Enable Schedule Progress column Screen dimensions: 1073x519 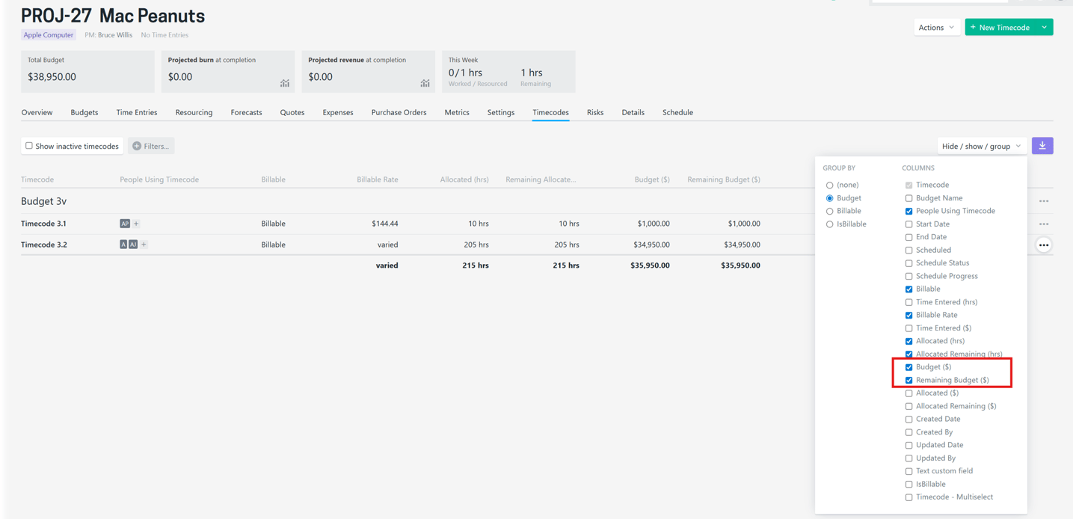click(908, 276)
